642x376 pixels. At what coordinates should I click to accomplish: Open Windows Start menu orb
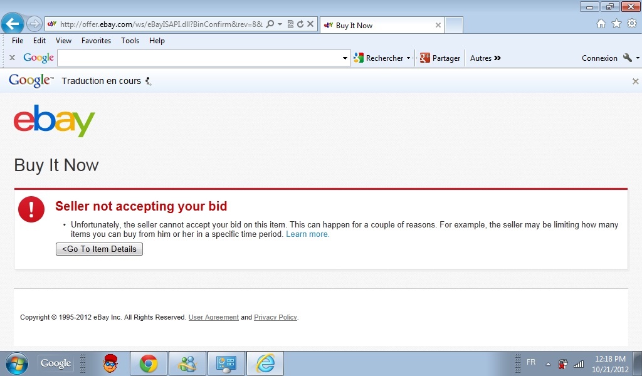tap(16, 363)
